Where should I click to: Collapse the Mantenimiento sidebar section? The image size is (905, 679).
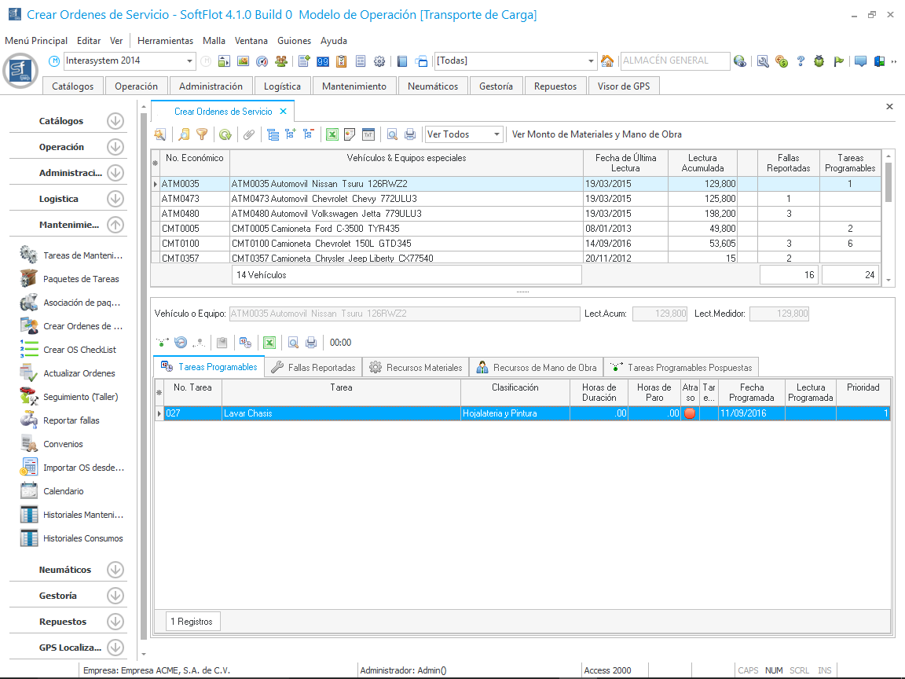tap(115, 225)
